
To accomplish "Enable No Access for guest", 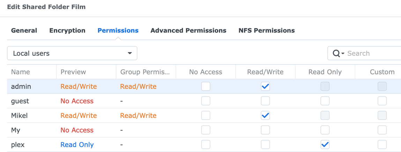I will pyautogui.click(x=206, y=101).
